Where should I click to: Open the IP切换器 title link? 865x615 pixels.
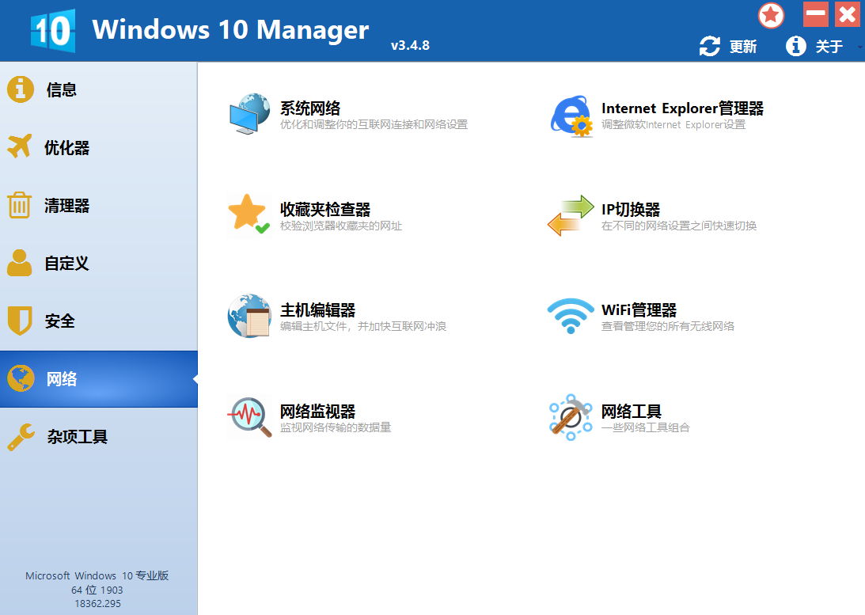(x=631, y=210)
